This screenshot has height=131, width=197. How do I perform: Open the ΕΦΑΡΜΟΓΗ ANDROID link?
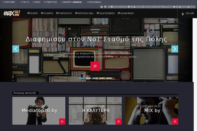coord(72,2)
